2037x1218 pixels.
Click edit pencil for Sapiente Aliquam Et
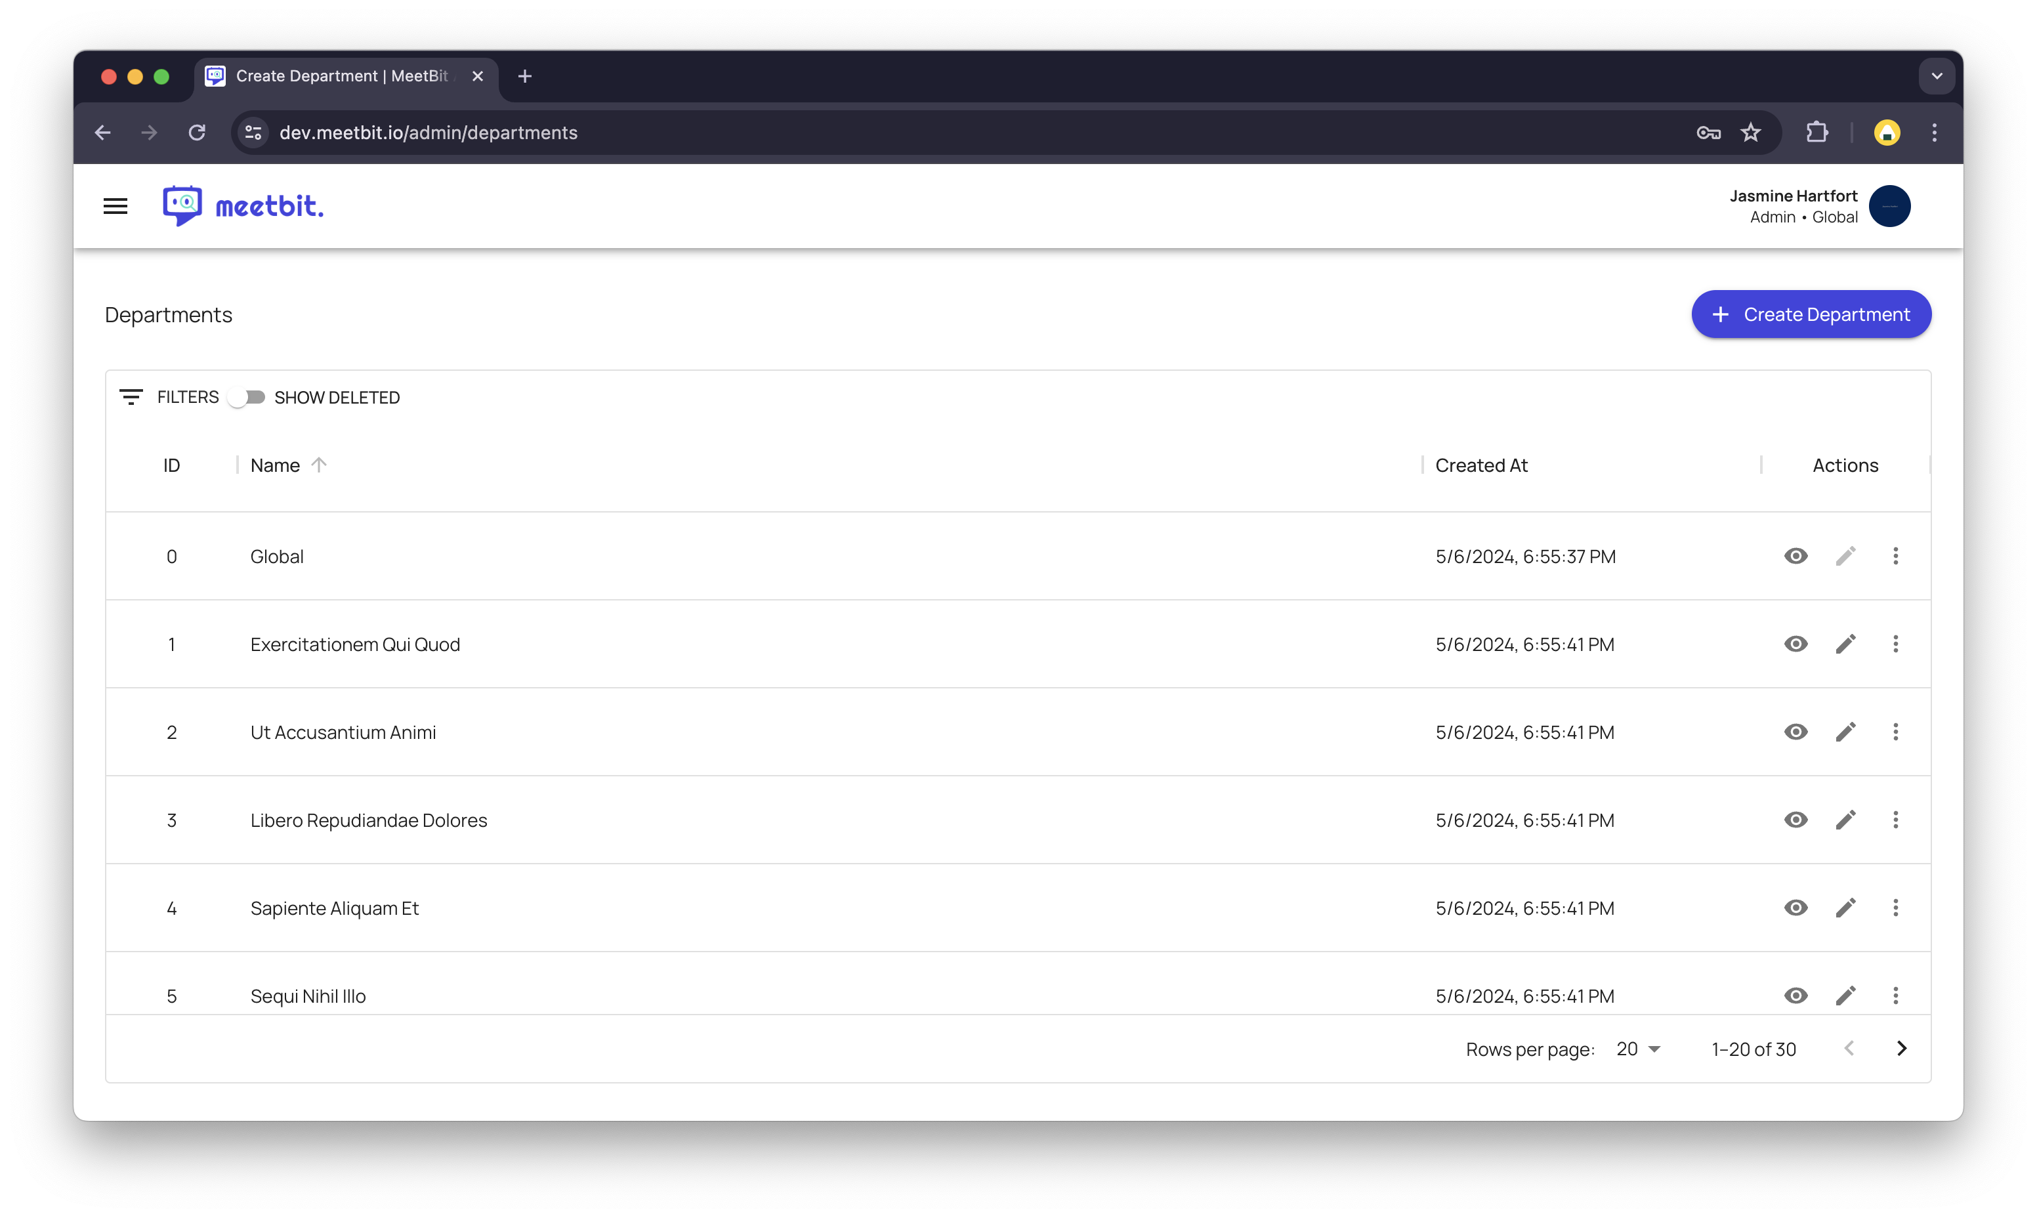pos(1845,908)
